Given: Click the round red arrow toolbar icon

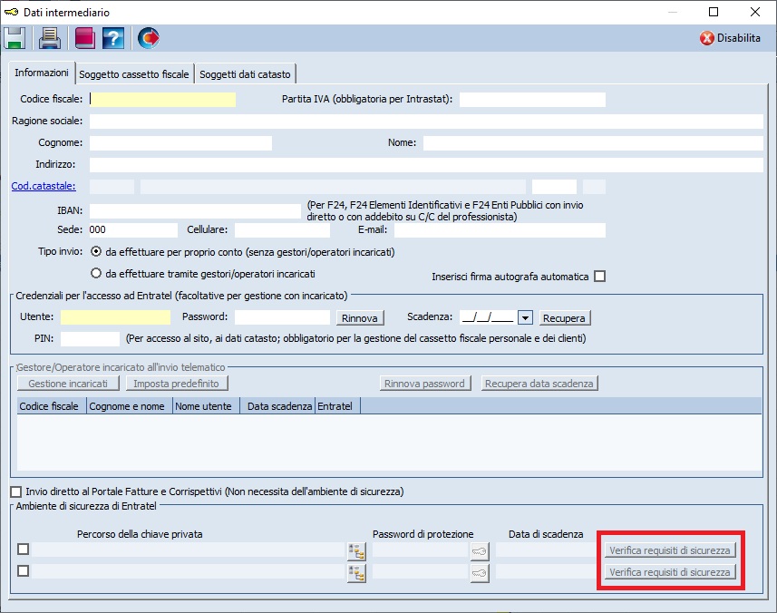Looking at the screenshot, I should (148, 38).
